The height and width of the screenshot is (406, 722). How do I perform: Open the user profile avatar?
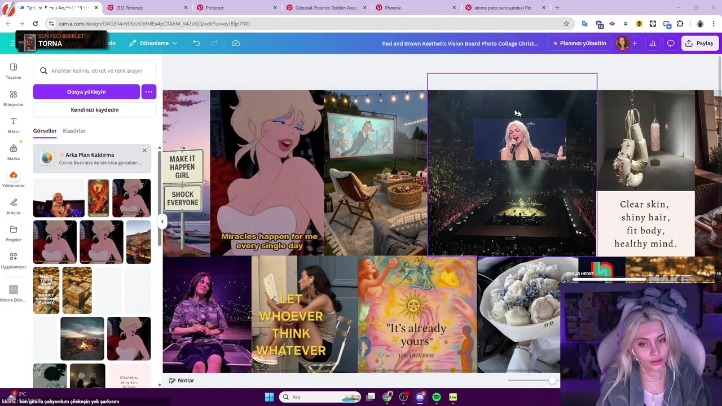622,43
